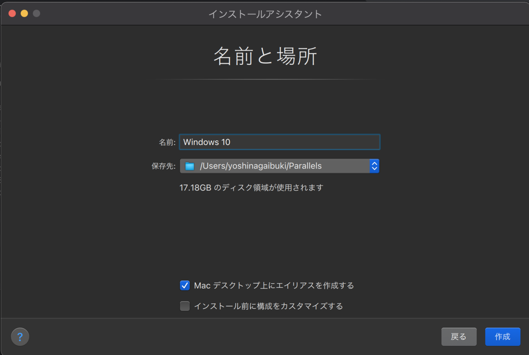Screen dimensions: 529x355
Task: Click the 17.18GB disk space notice
Action: (x=251, y=188)
